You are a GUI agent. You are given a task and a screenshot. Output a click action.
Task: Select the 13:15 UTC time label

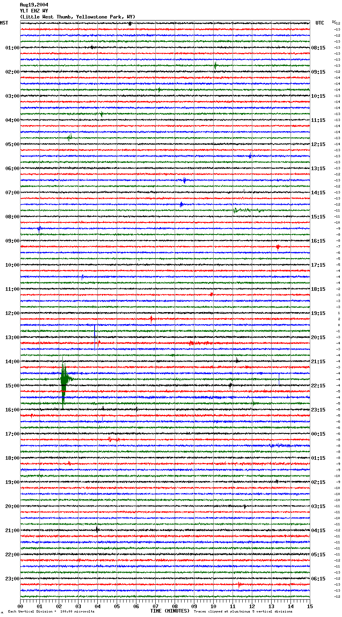pos(318,169)
